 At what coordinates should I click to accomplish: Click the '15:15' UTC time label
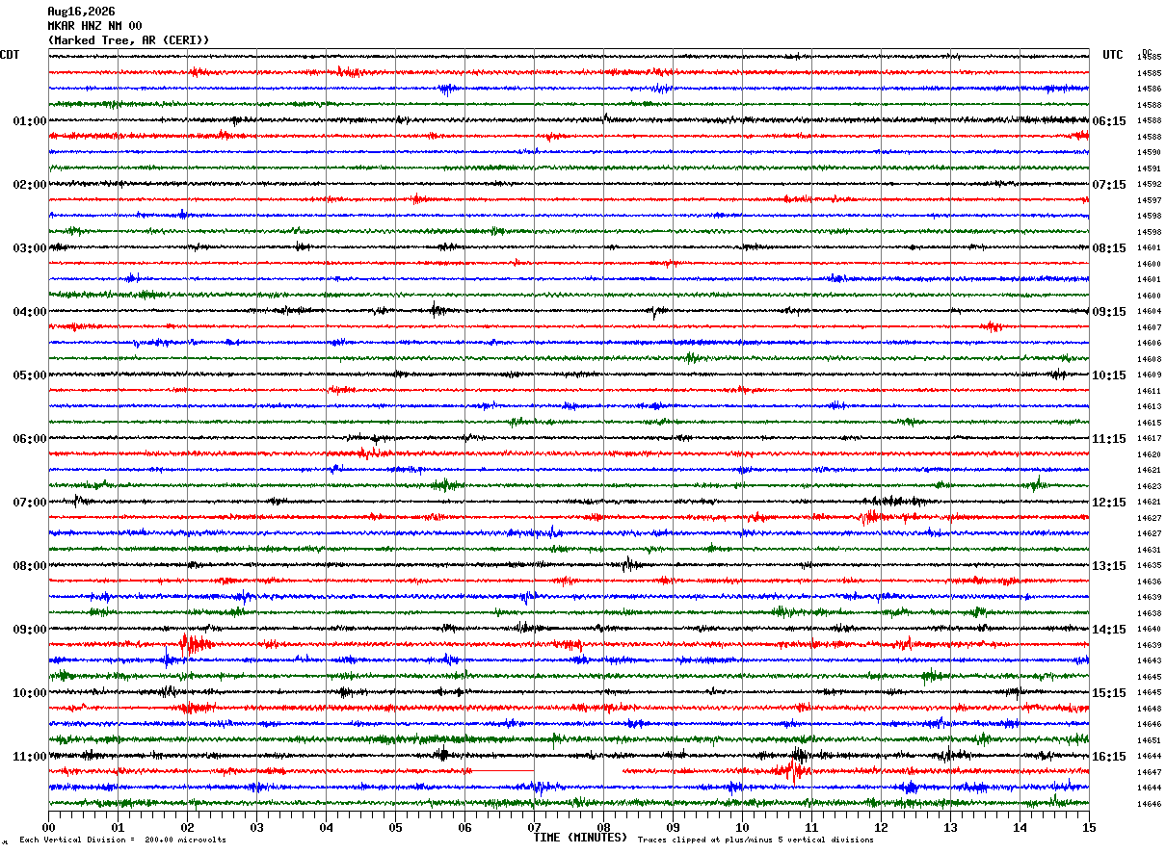pos(1109,693)
